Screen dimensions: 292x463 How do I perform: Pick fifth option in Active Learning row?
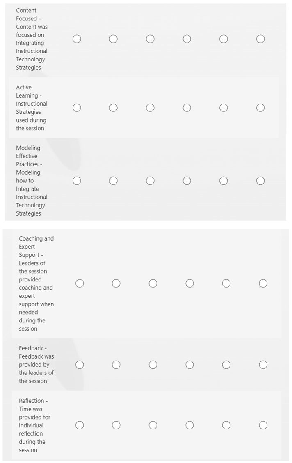(x=224, y=108)
